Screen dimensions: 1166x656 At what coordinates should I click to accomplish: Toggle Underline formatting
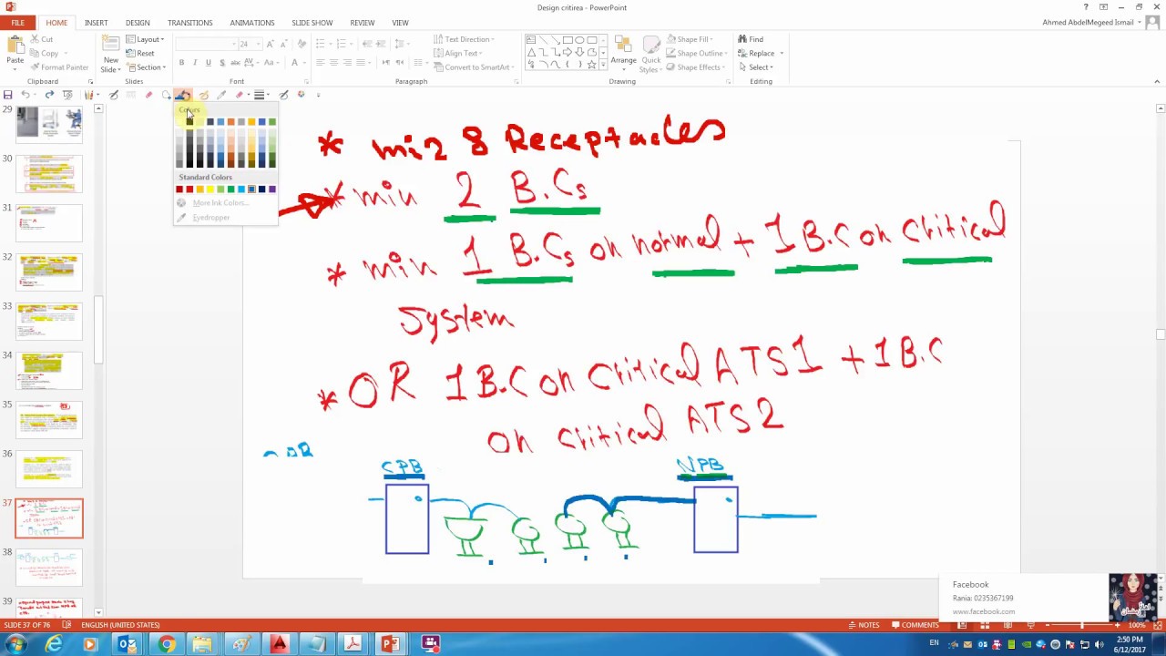(209, 63)
